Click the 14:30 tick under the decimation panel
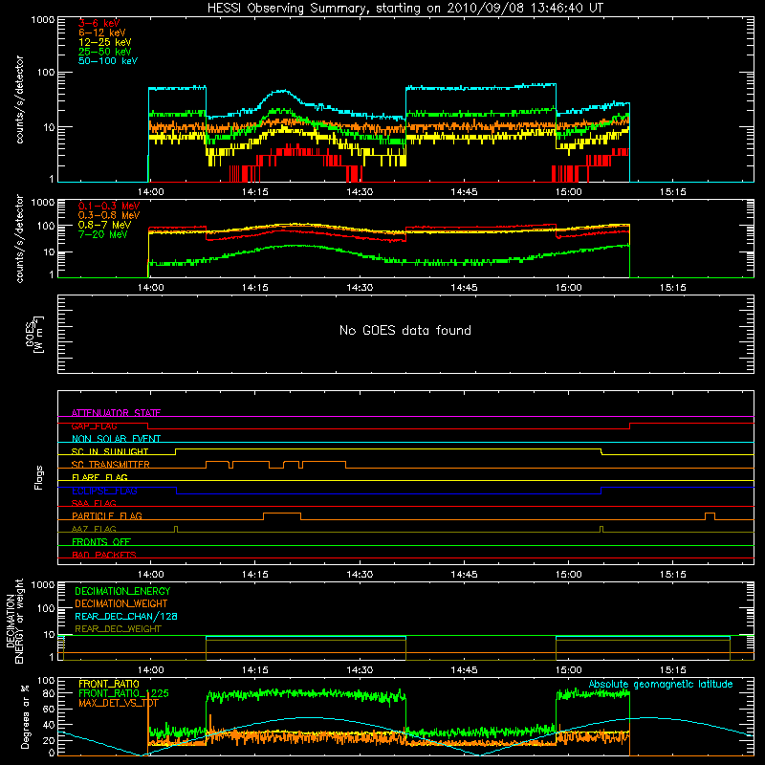 [x=360, y=670]
